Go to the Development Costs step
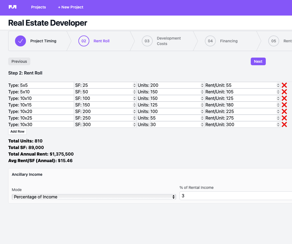The width and height of the screenshot is (292, 244). pyautogui.click(x=162, y=41)
